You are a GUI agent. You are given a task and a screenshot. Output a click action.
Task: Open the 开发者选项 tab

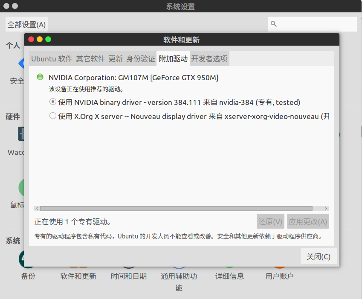pos(209,58)
